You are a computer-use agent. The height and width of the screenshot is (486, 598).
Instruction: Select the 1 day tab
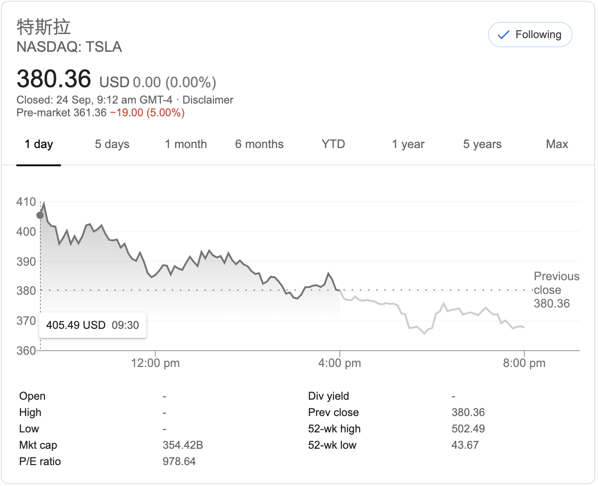click(x=39, y=144)
